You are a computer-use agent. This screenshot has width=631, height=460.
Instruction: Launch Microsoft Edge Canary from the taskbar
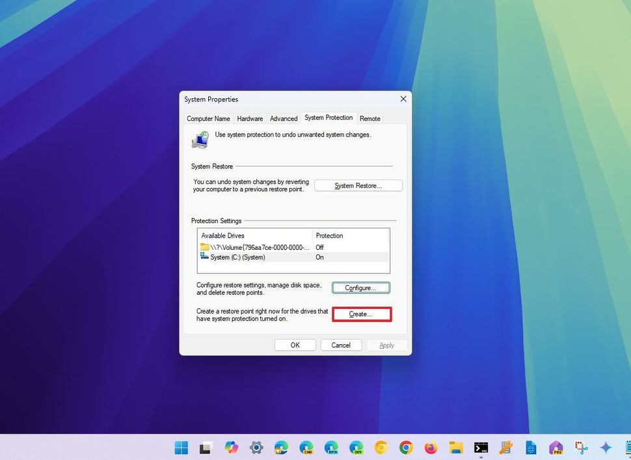click(306, 448)
